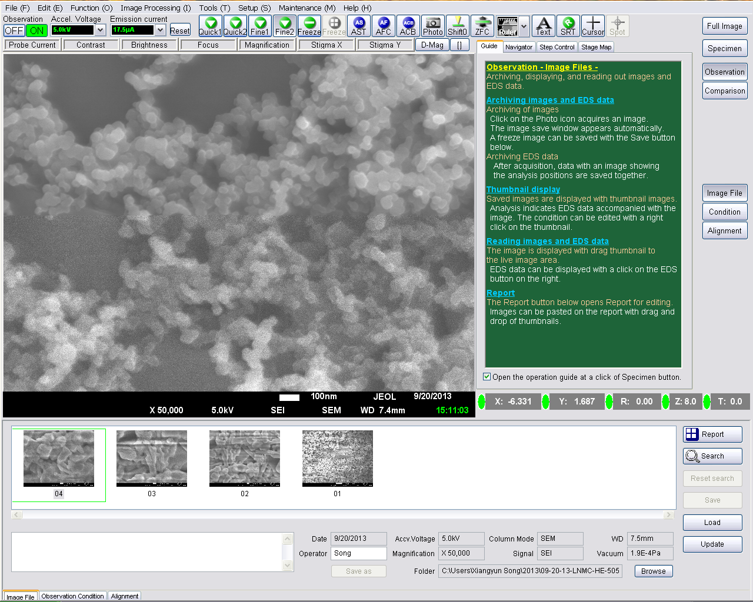Image resolution: width=753 pixels, height=602 pixels.
Task: Select thumbnail image 02
Action: pyautogui.click(x=245, y=459)
